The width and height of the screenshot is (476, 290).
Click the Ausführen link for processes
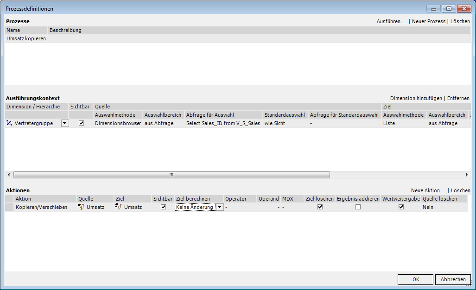pos(391,21)
